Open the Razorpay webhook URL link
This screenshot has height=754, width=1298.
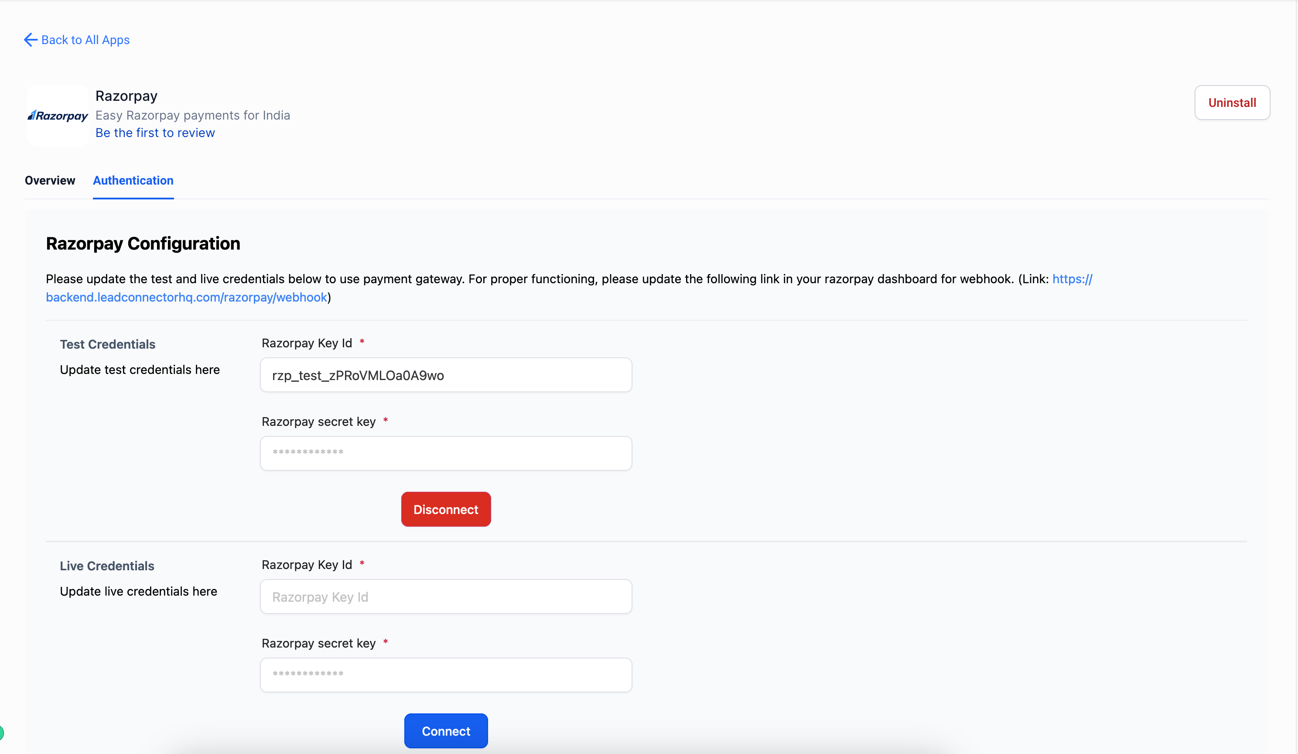point(187,298)
